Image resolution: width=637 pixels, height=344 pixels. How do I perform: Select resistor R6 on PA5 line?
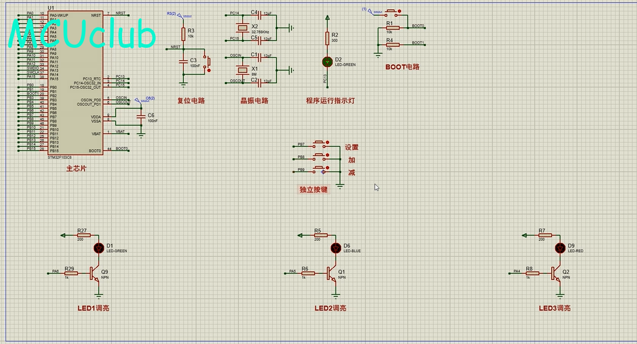click(x=308, y=273)
